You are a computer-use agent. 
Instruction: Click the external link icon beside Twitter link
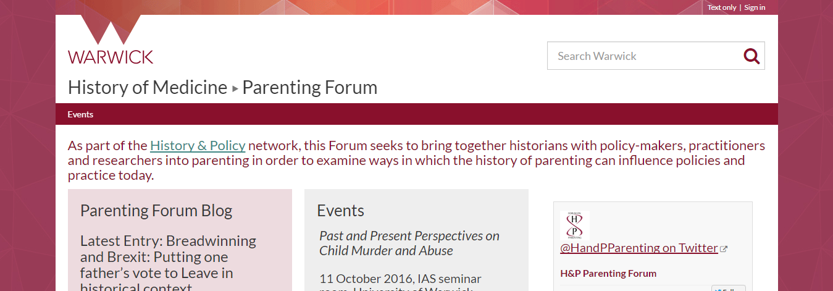tap(724, 249)
